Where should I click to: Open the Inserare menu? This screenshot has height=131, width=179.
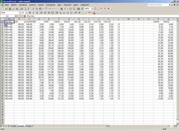(x=32, y=5)
